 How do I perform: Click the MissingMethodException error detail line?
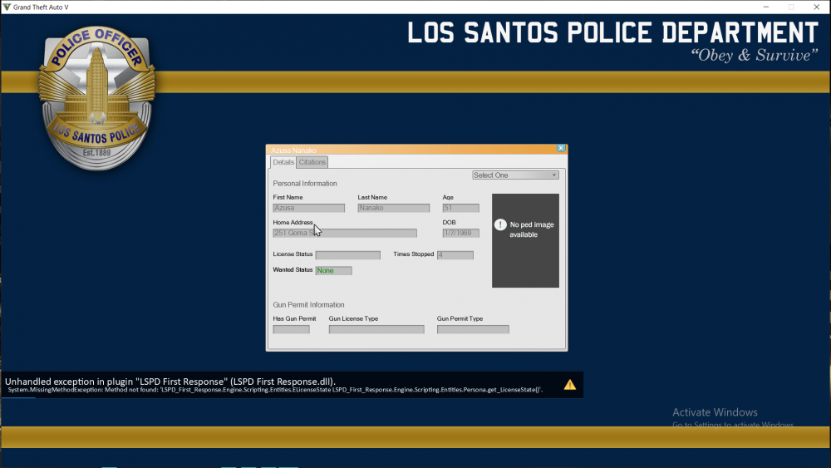click(x=275, y=390)
